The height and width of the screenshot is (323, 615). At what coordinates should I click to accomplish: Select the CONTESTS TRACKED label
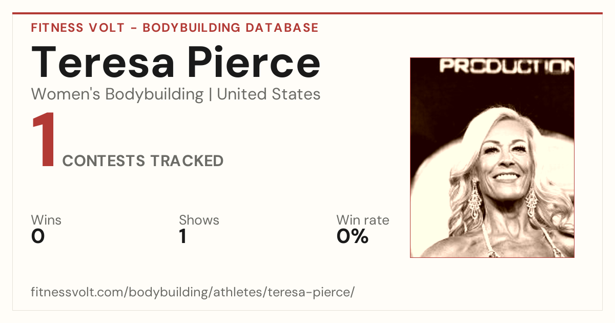tap(143, 161)
